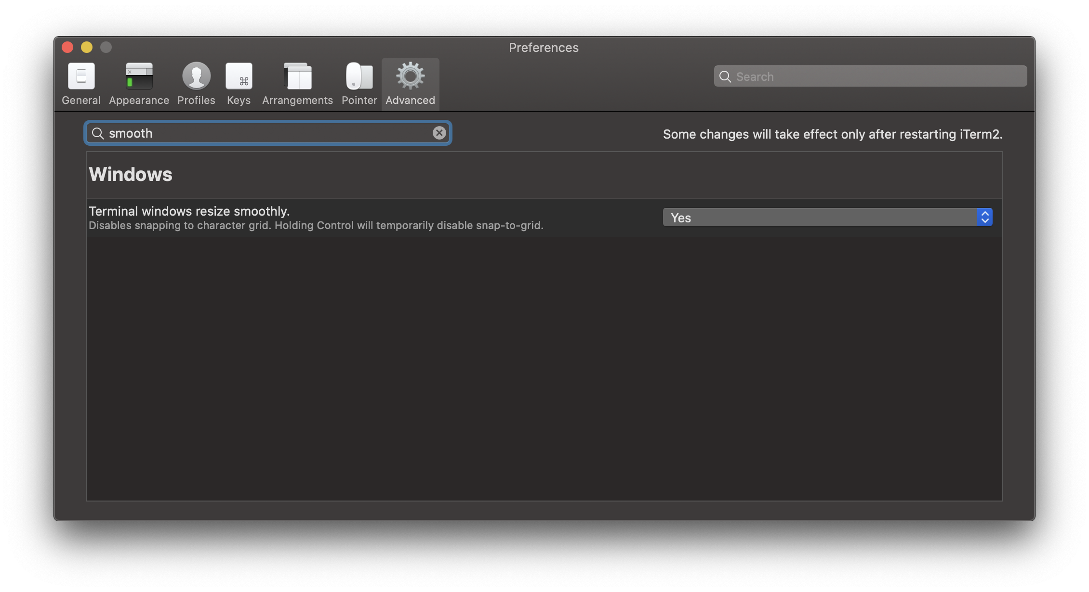Open the Appearance preferences icon
The height and width of the screenshot is (592, 1089).
(139, 77)
